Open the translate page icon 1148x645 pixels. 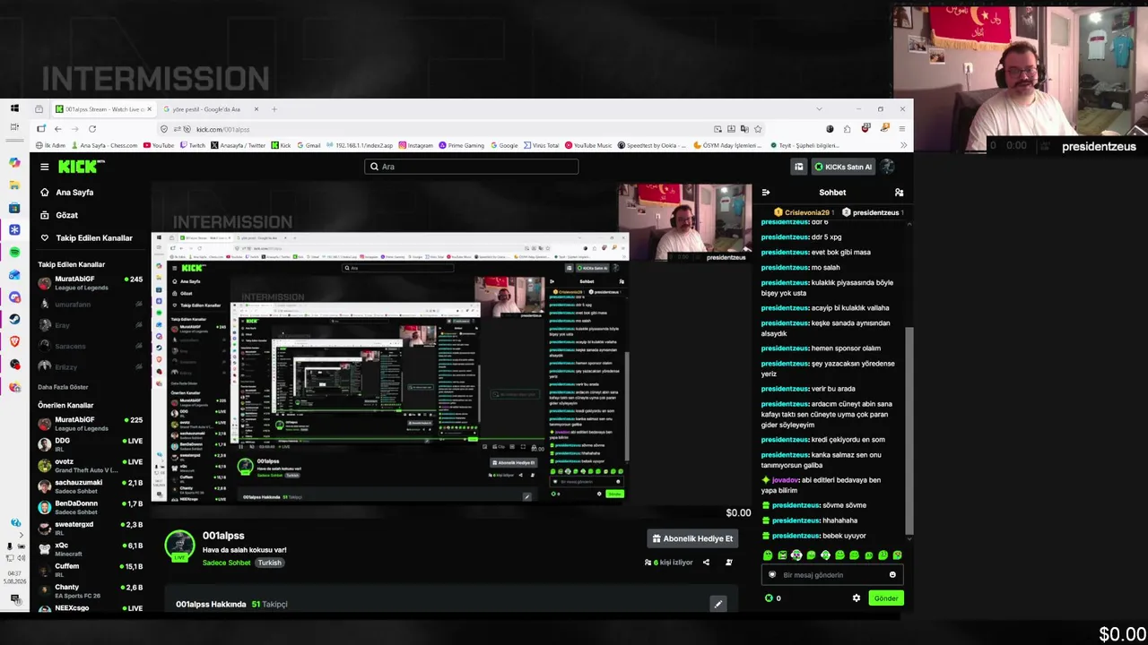[x=744, y=129]
